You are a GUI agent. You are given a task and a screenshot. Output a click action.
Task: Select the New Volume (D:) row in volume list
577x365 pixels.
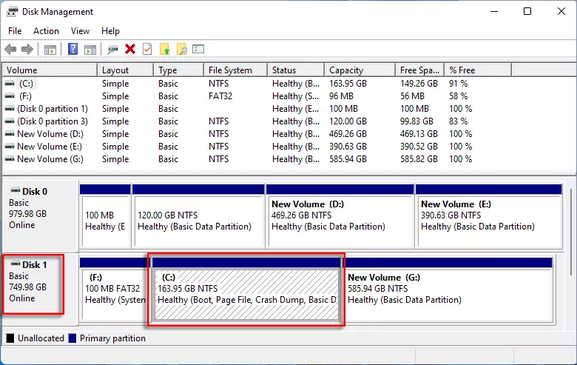coord(50,134)
